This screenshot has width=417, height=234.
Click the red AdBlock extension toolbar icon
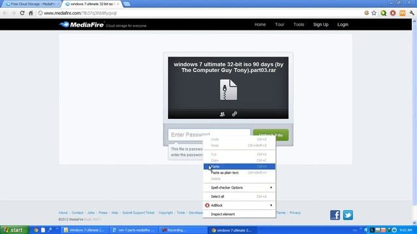393,13
